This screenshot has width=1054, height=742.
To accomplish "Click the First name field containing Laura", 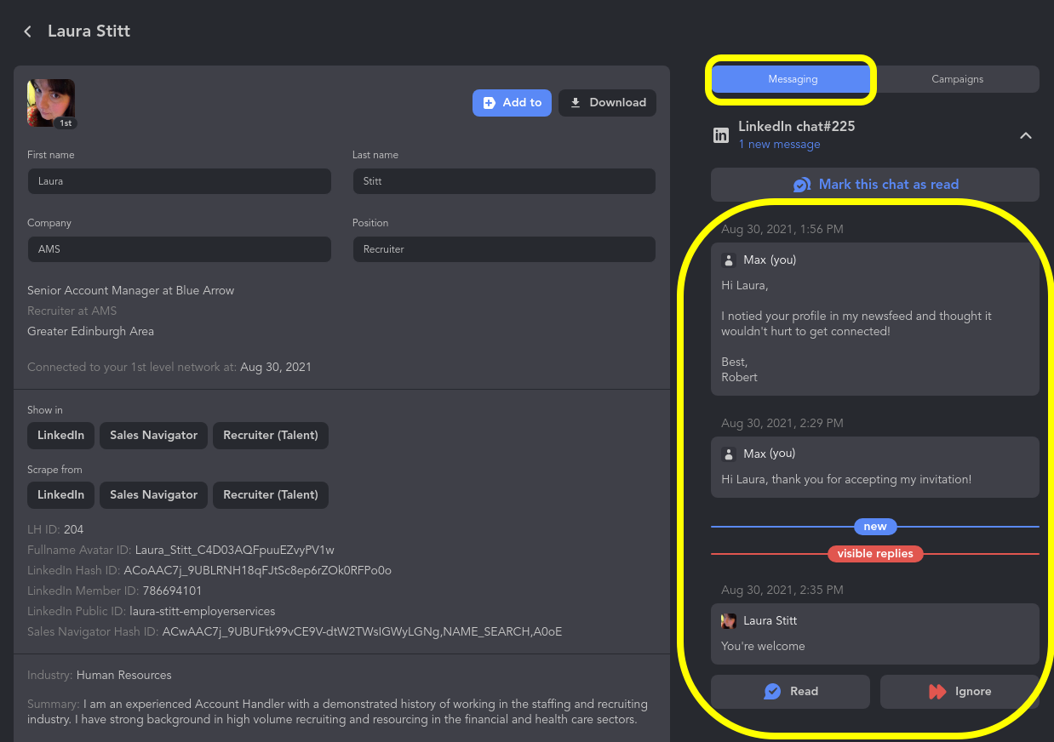I will click(x=179, y=181).
